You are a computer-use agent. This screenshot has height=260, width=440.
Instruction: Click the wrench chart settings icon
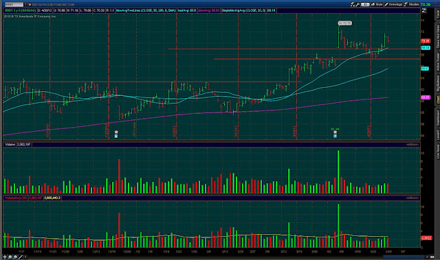pyautogui.click(x=357, y=5)
